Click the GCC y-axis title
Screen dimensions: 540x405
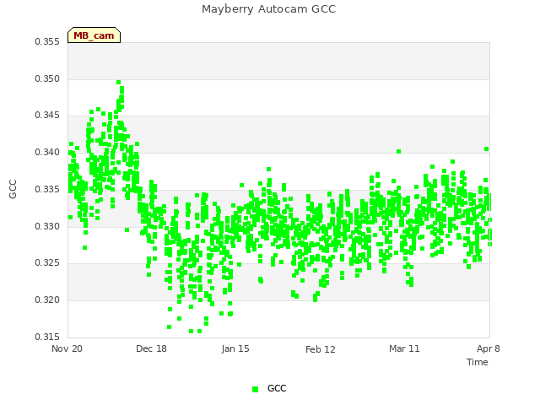13,189
